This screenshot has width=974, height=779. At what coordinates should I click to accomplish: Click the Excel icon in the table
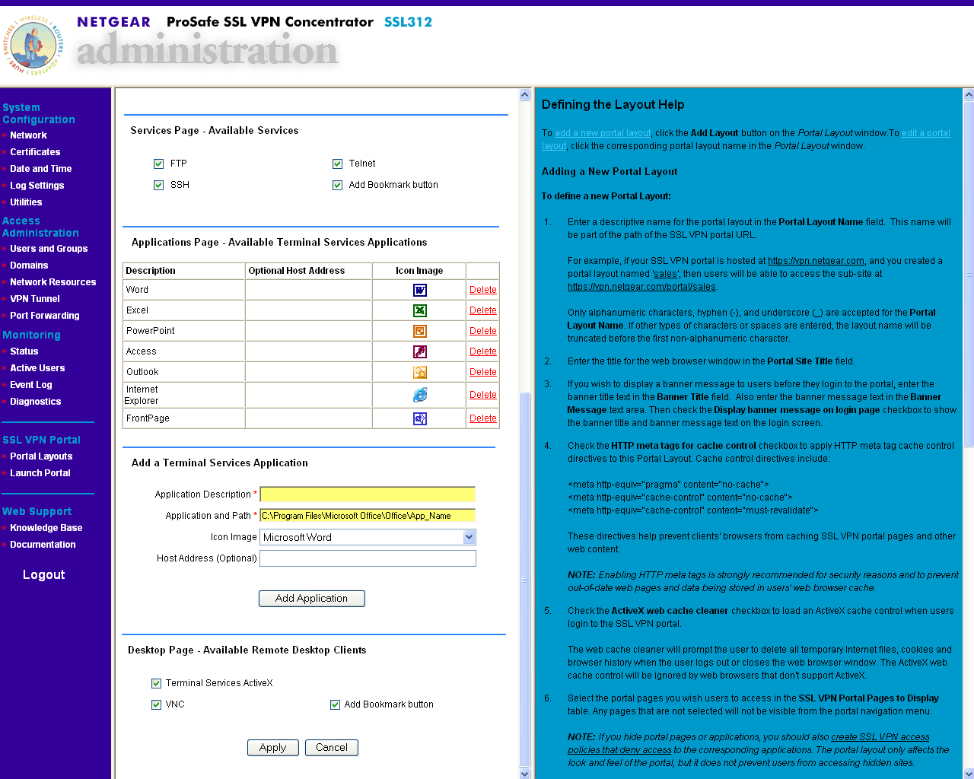(420, 310)
